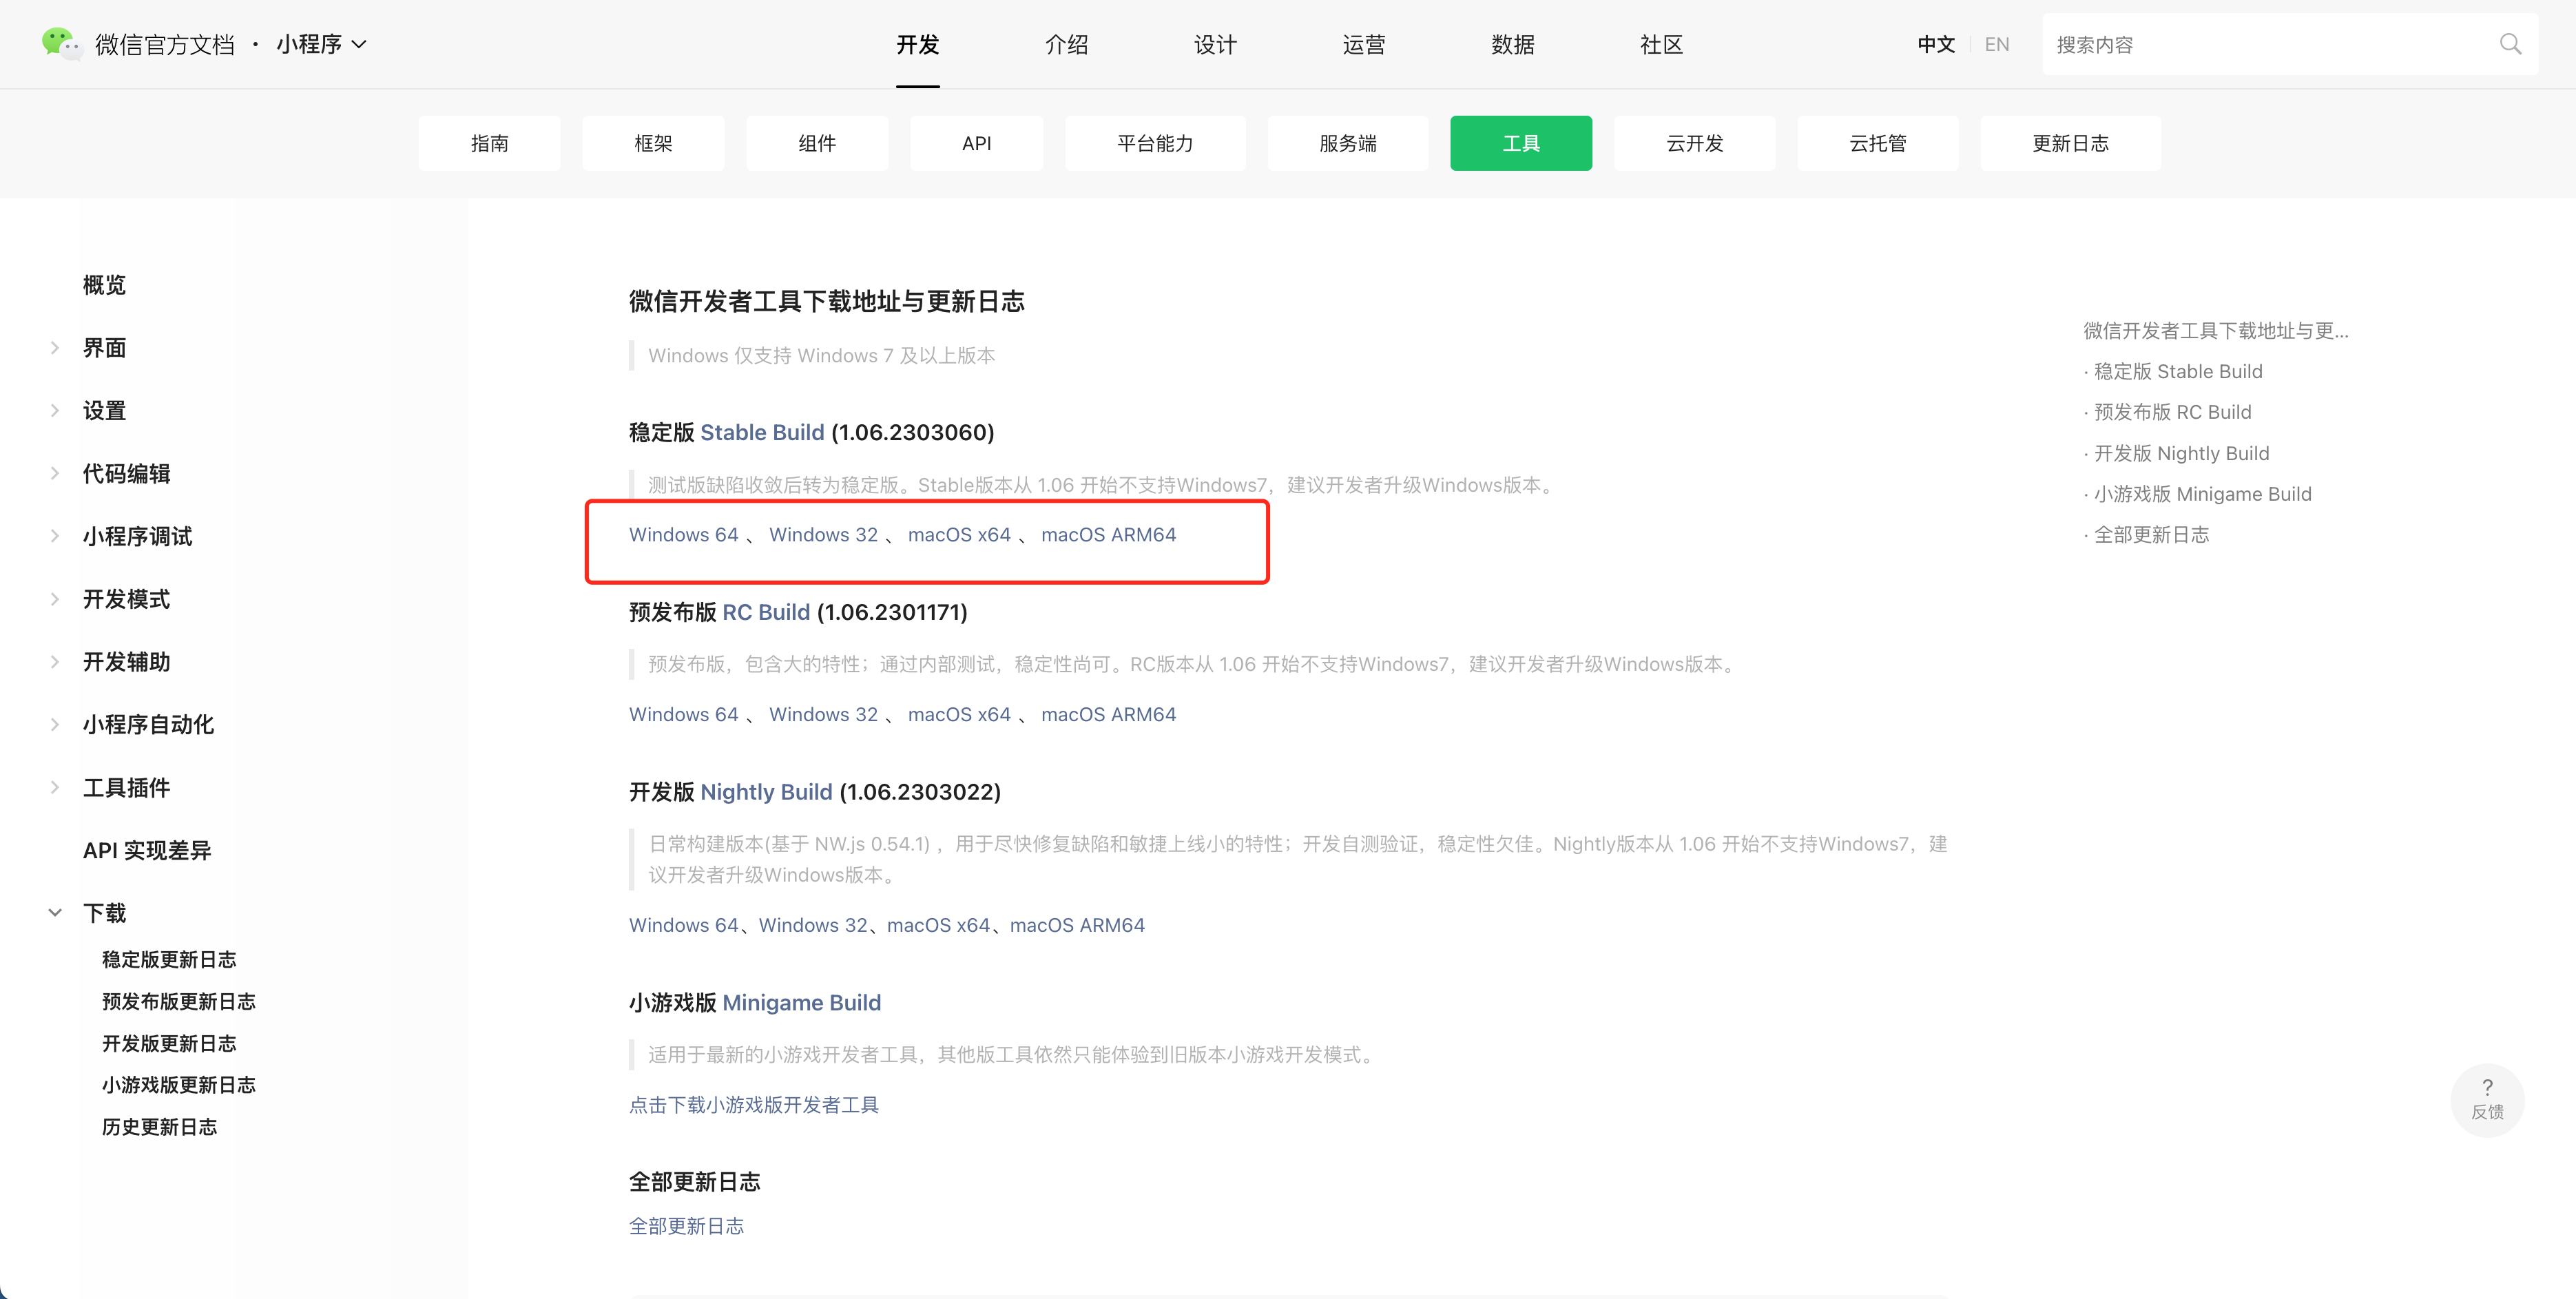Expand the 开发模式 sidebar section
Image resolution: width=2576 pixels, height=1299 pixels.
55,599
